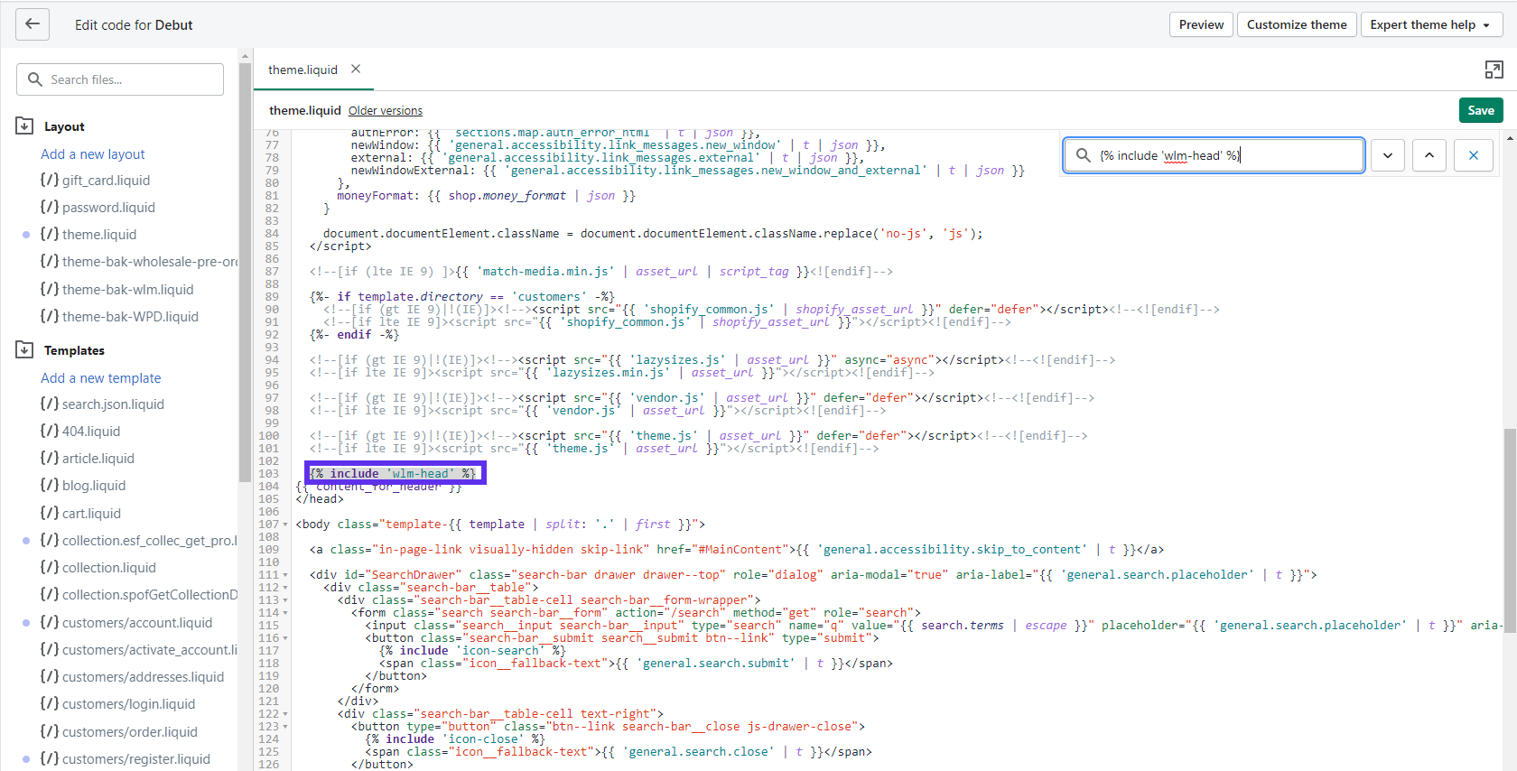The height and width of the screenshot is (771, 1517).
Task: Open gift_card.liquid file
Action: [95, 181]
